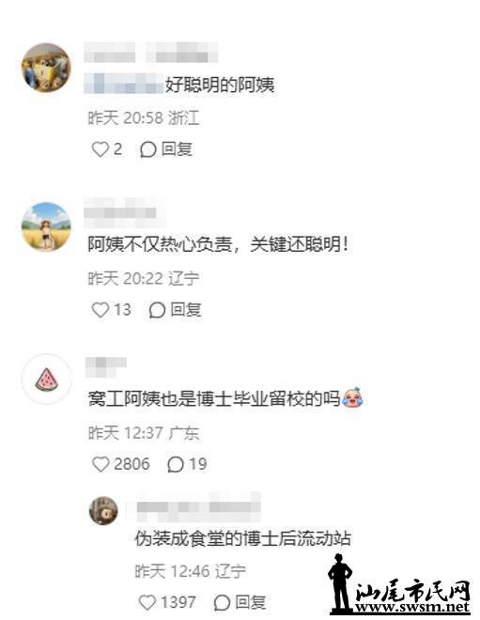Reply to the 伪装成食堂 comment

pyautogui.click(x=240, y=602)
